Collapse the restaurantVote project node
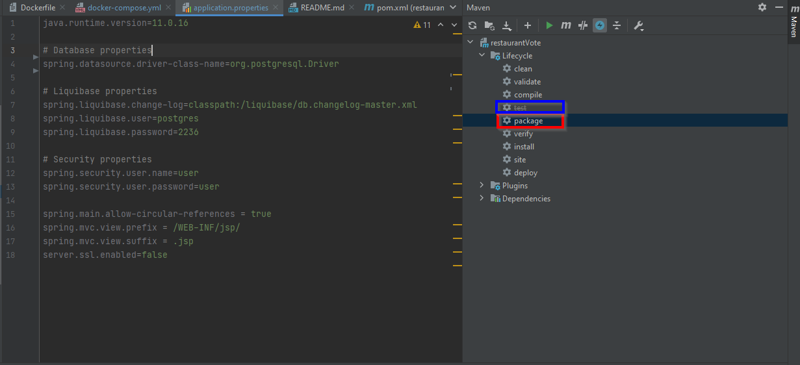This screenshot has width=800, height=365. [x=470, y=43]
